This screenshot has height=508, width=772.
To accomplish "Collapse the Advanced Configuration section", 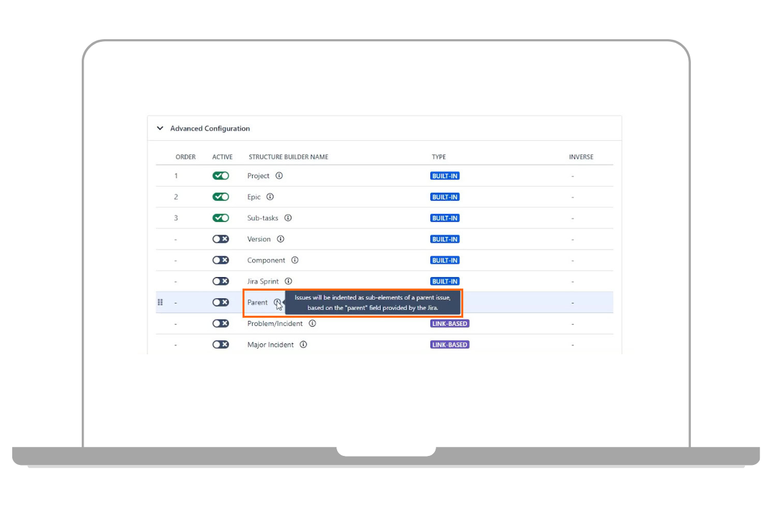I will click(x=160, y=129).
